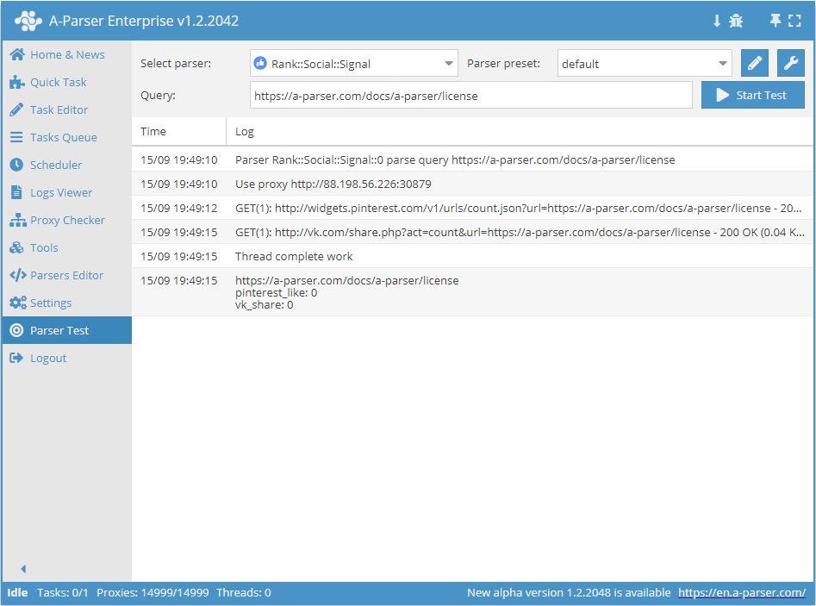Collapse the sidebar with left arrow
816x606 pixels.
[x=23, y=569]
